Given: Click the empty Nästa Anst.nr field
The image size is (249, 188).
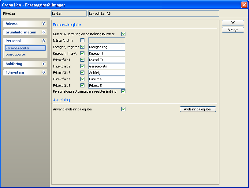Looking at the screenshot, I should click(x=107, y=40).
